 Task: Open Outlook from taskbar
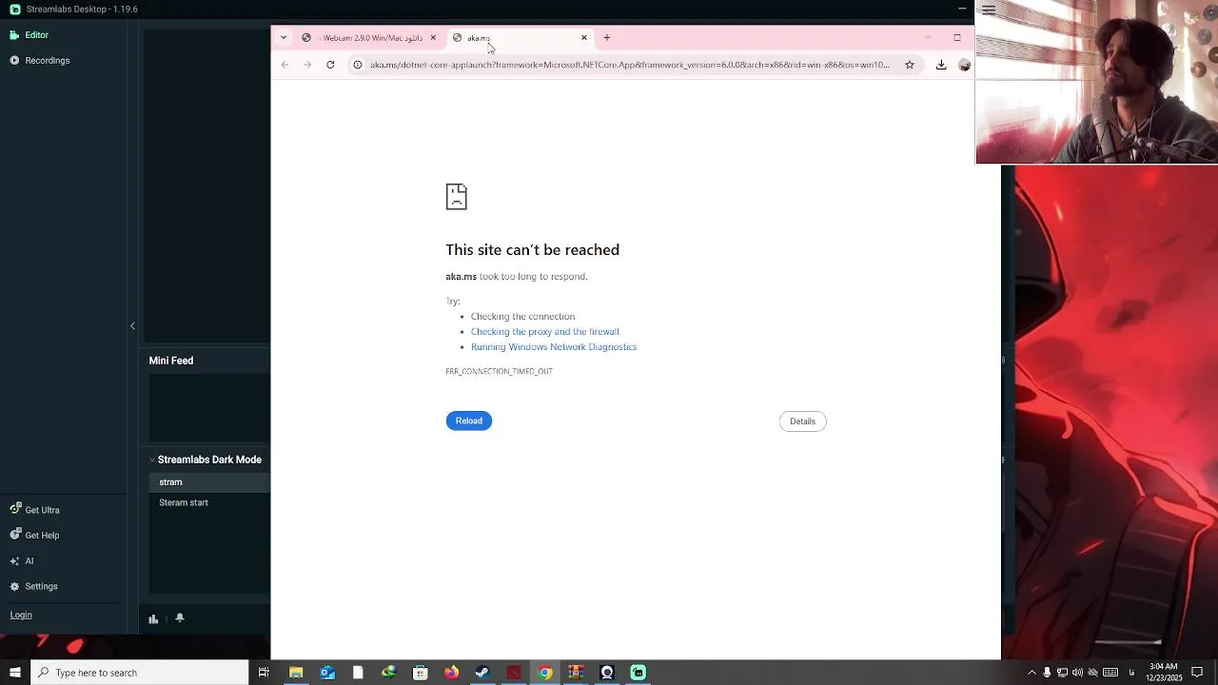pyautogui.click(x=327, y=673)
